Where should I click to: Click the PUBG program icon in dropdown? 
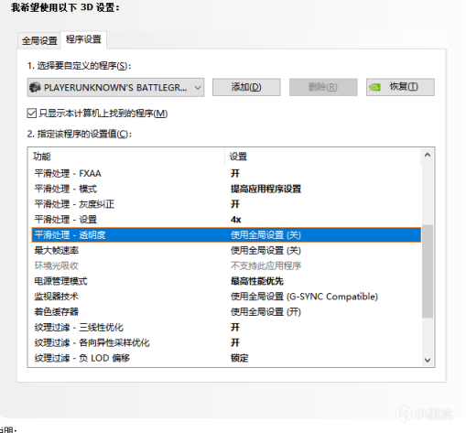click(35, 88)
